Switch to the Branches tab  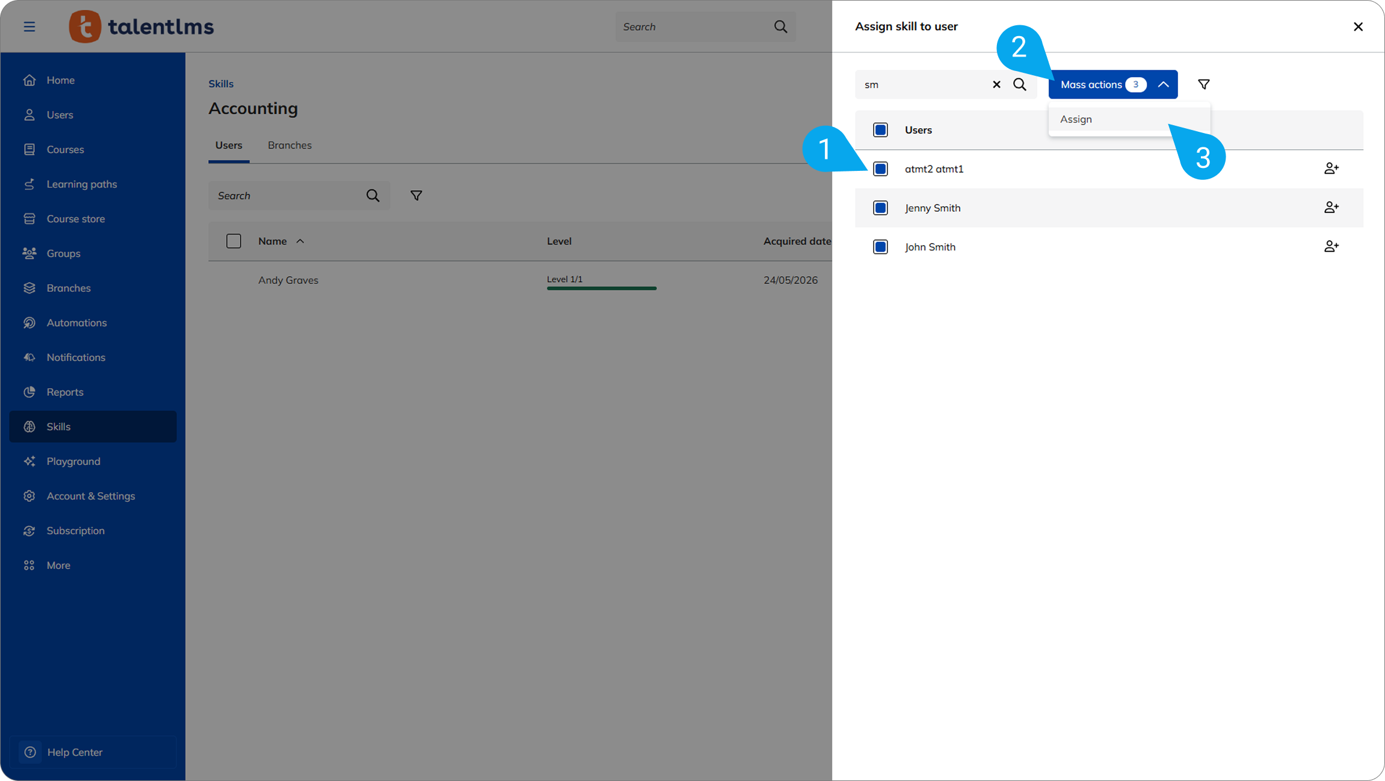pyautogui.click(x=289, y=145)
